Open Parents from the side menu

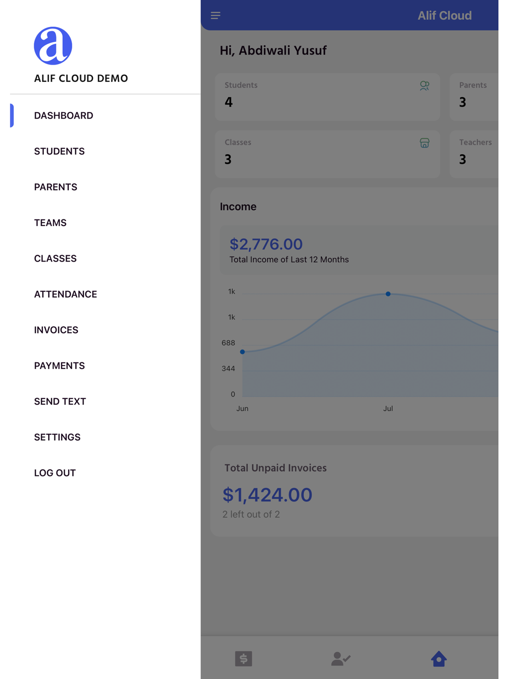(55, 187)
